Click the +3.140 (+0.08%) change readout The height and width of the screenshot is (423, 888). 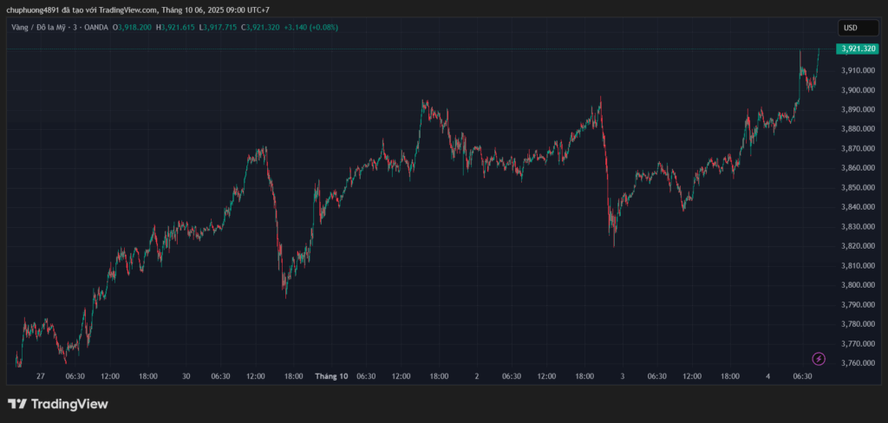coord(311,28)
